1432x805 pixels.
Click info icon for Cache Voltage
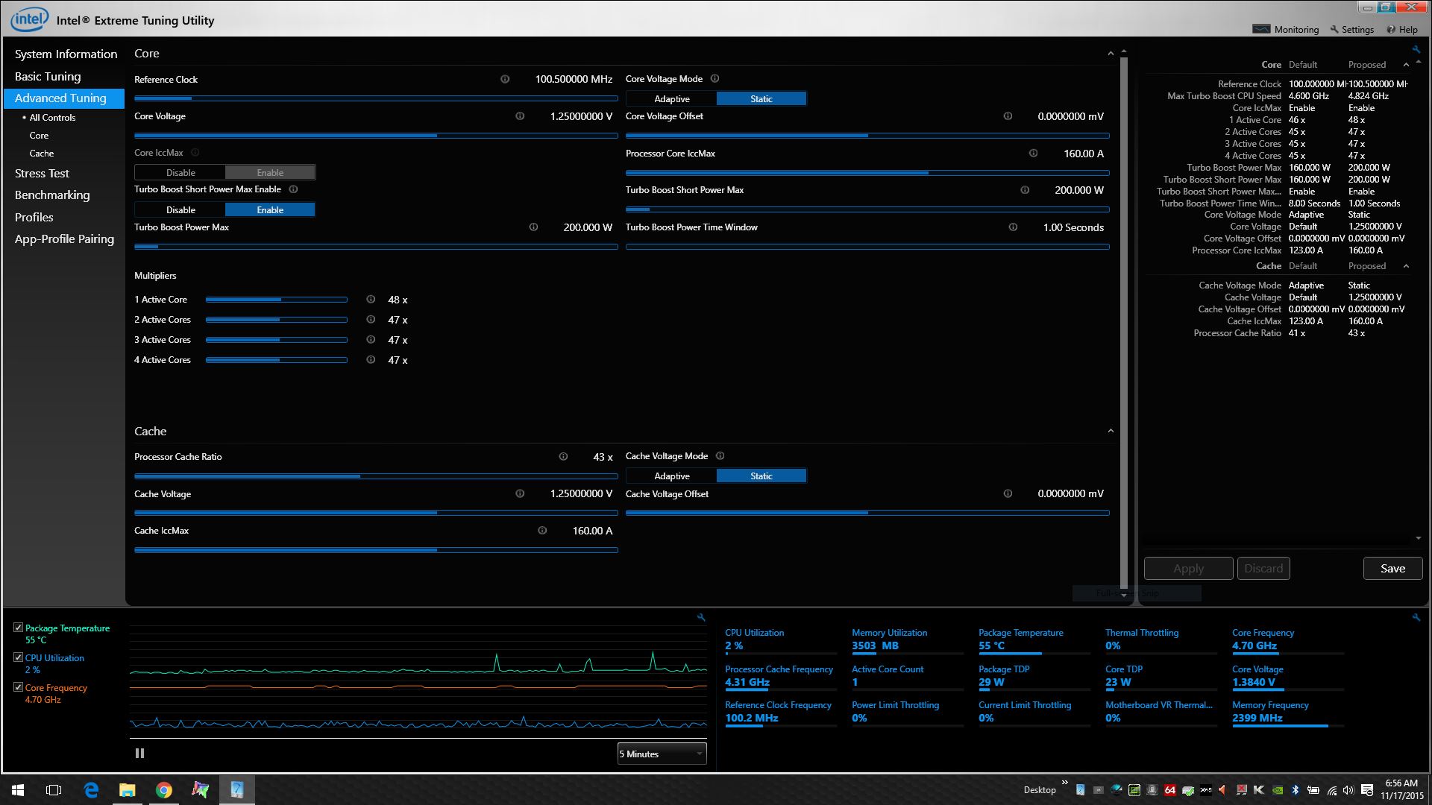[x=520, y=493]
